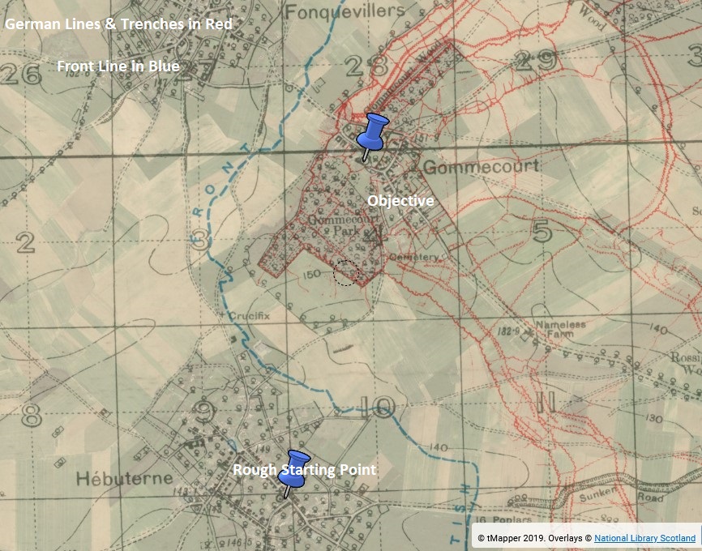
Task: Click grid square number 10
Action: tap(378, 408)
